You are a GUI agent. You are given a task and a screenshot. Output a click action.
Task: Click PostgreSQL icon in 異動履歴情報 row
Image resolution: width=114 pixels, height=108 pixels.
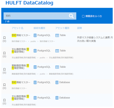tap(35, 67)
